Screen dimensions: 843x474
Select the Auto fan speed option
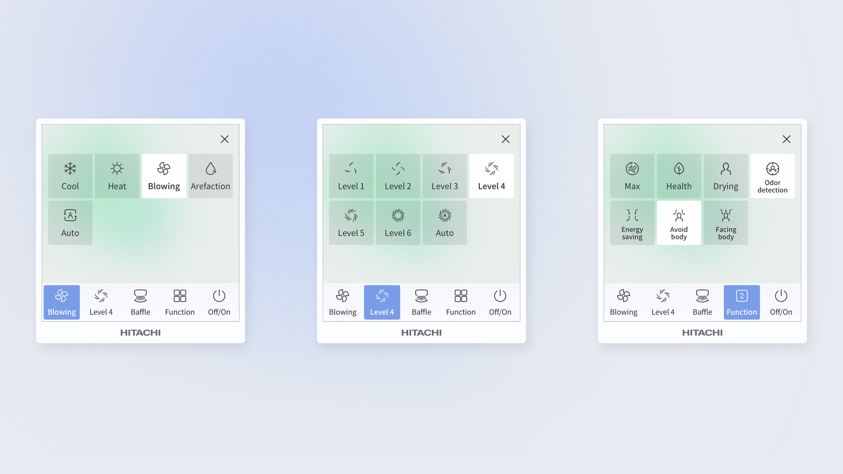pos(445,222)
